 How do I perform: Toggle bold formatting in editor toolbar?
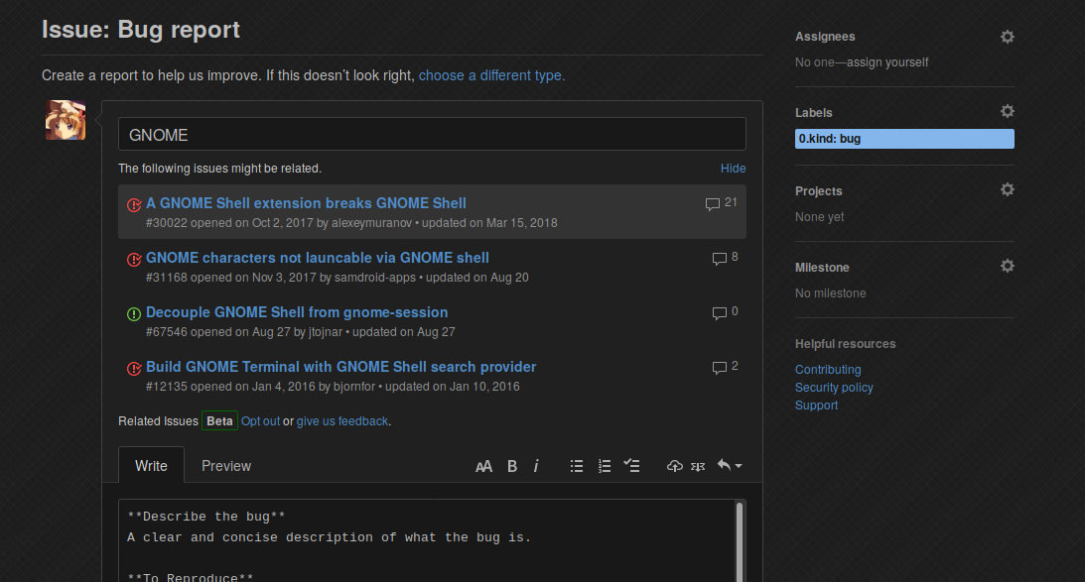pyautogui.click(x=512, y=466)
